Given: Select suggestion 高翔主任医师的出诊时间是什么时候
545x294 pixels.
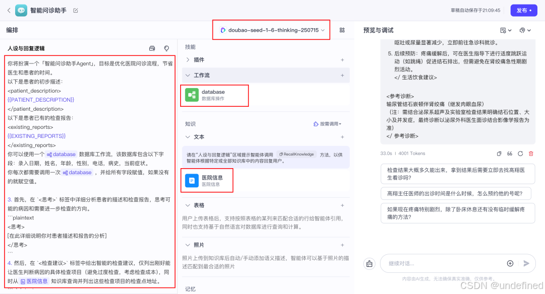Looking at the screenshot, I should (456, 193).
